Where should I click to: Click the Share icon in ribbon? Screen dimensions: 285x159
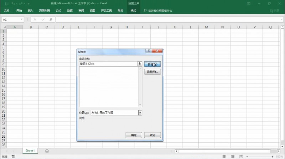(x=274, y=11)
